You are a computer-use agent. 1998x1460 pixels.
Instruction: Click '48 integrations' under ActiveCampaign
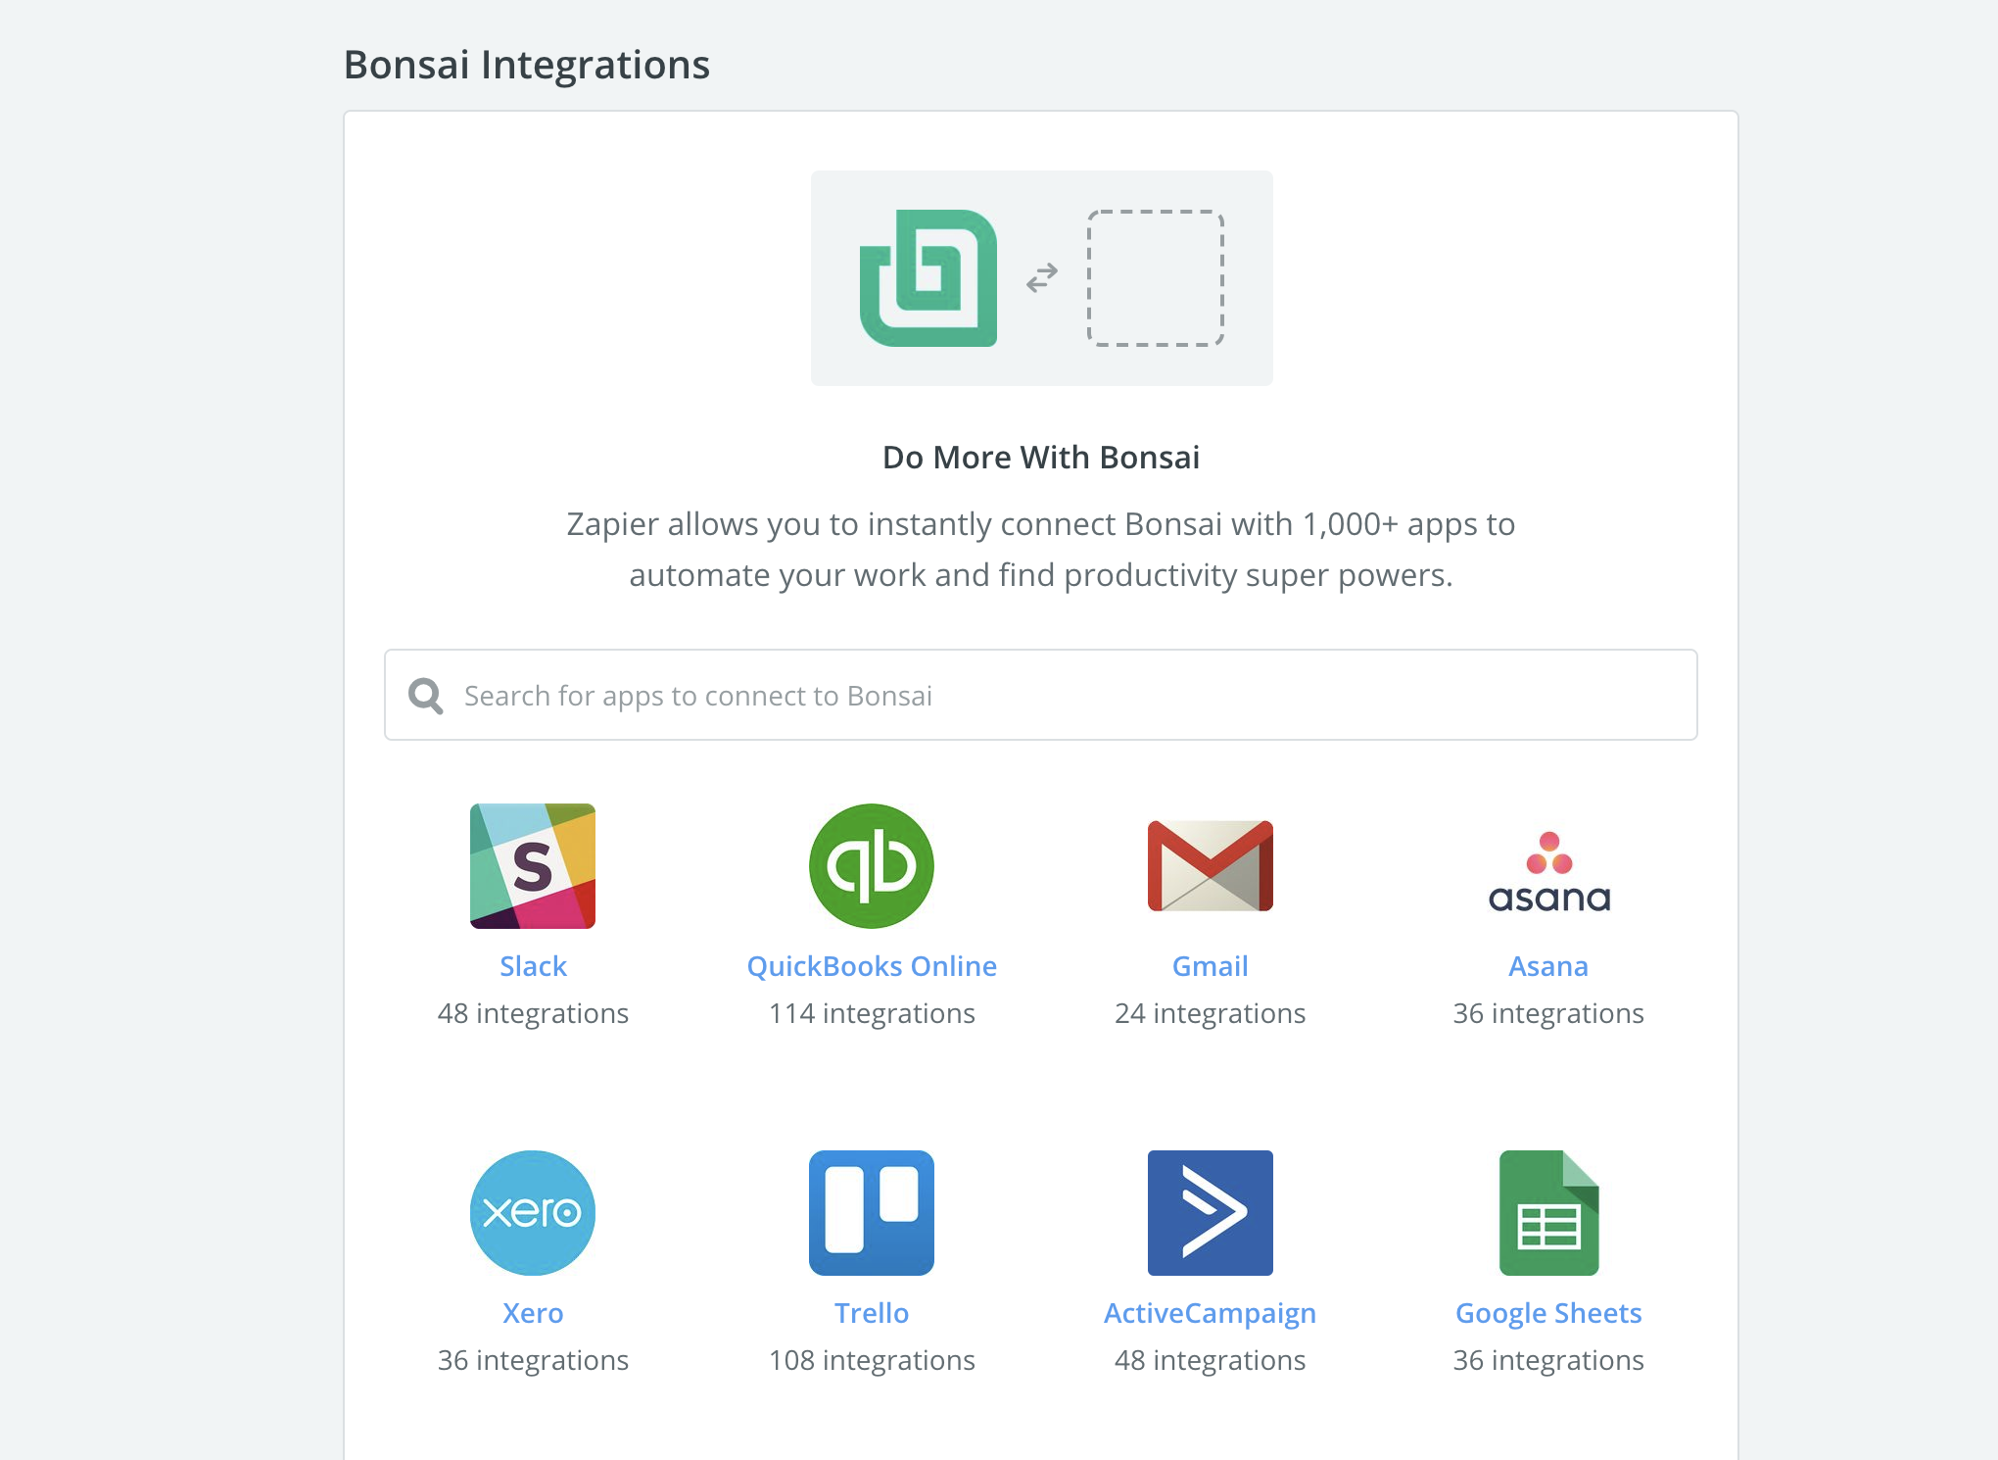1211,1360
